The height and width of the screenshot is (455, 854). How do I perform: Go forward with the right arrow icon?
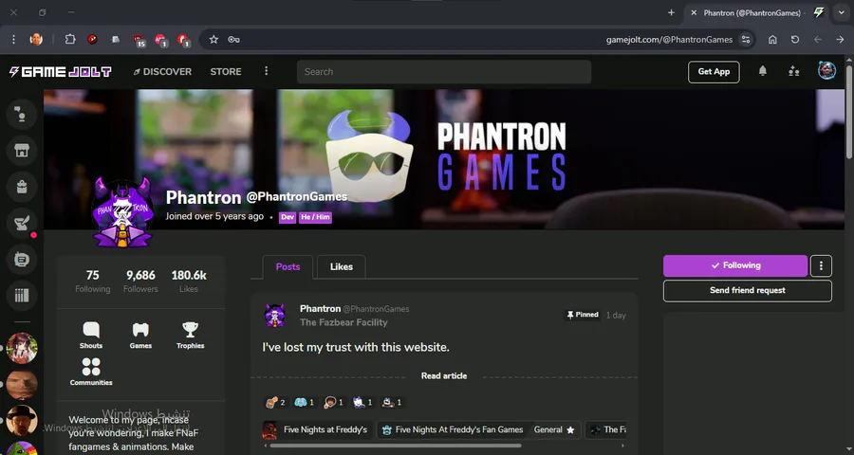(840, 40)
